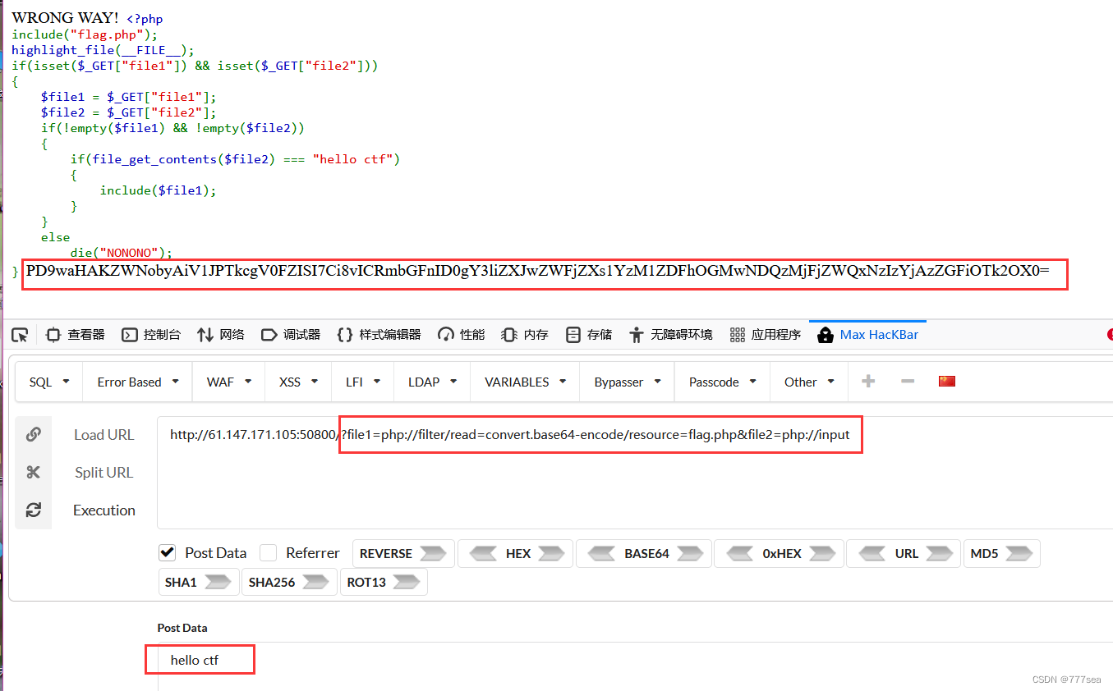Viewport: 1113px width, 691px height.
Task: Expand the SQL dropdown menu
Action: pyautogui.click(x=49, y=382)
